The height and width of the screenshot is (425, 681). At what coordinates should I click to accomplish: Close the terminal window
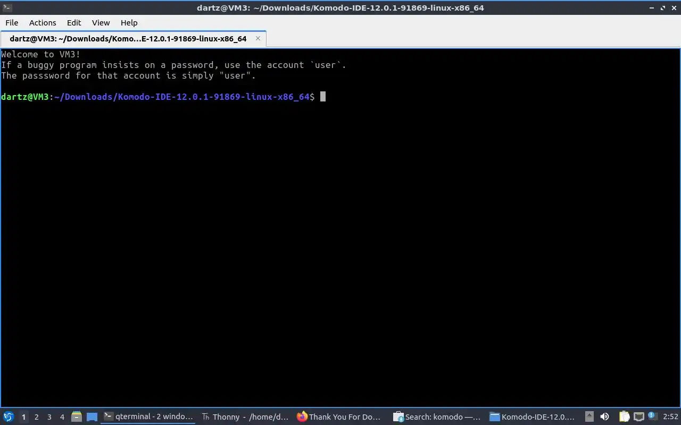click(674, 7)
